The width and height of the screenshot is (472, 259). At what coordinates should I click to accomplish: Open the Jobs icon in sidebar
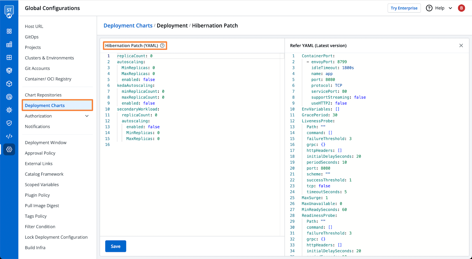9,44
